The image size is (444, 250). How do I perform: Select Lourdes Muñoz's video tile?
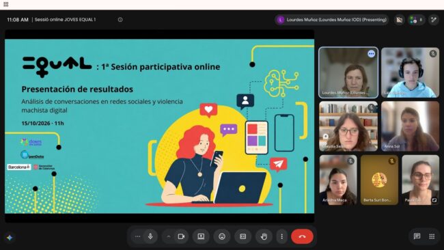(x=348, y=72)
